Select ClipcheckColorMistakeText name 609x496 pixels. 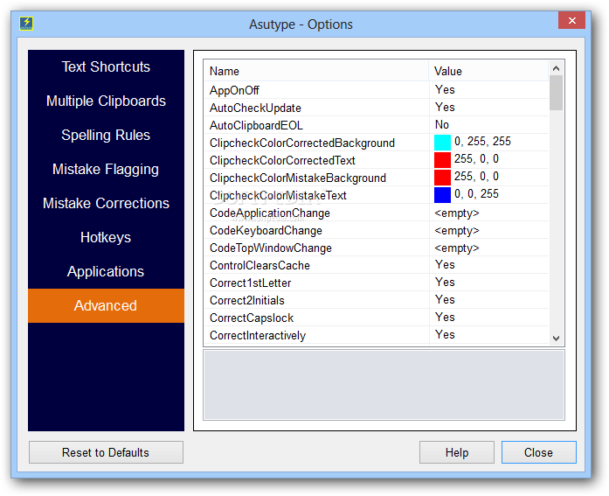(x=278, y=196)
